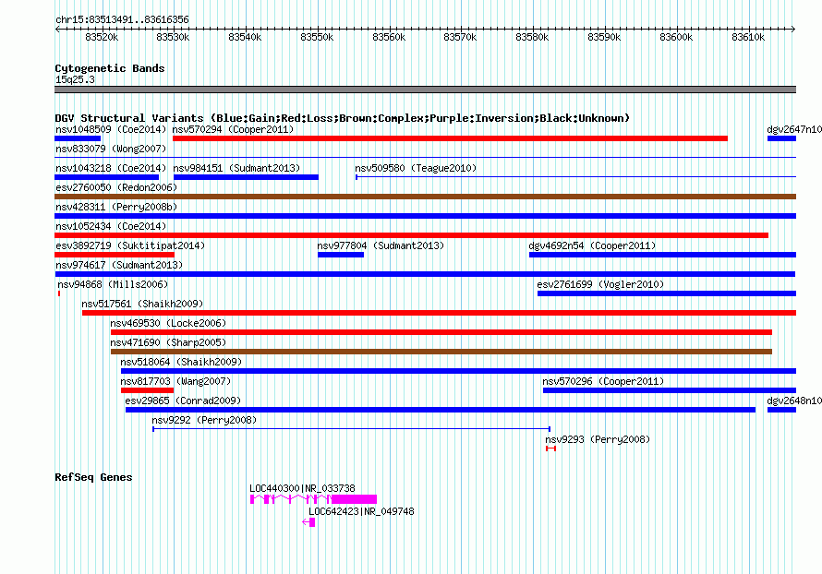Click the 83610k ruler tick label

(748, 37)
